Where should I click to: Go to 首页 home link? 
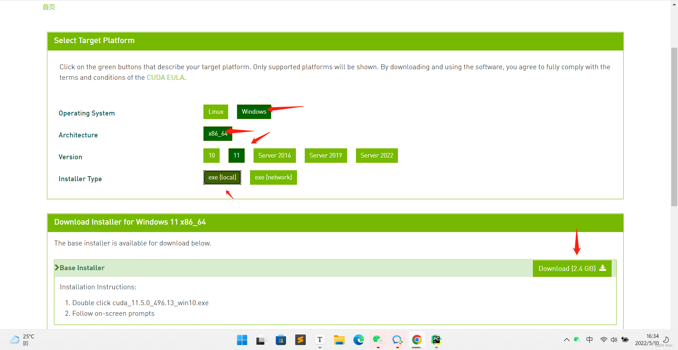coord(49,7)
